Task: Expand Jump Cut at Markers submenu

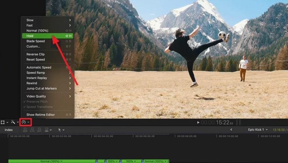Action: (48, 88)
